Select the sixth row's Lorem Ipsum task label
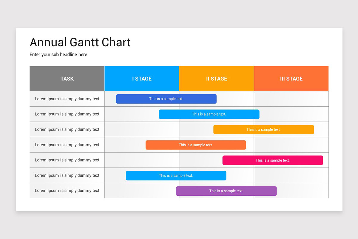This screenshot has height=239, width=358. point(67,175)
